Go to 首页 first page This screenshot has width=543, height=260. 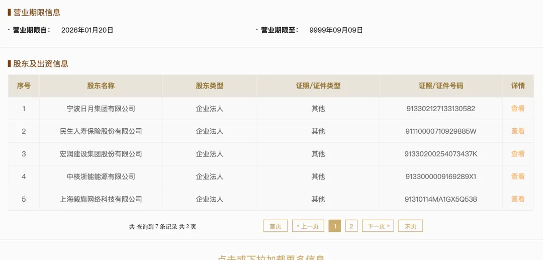tap(276, 226)
